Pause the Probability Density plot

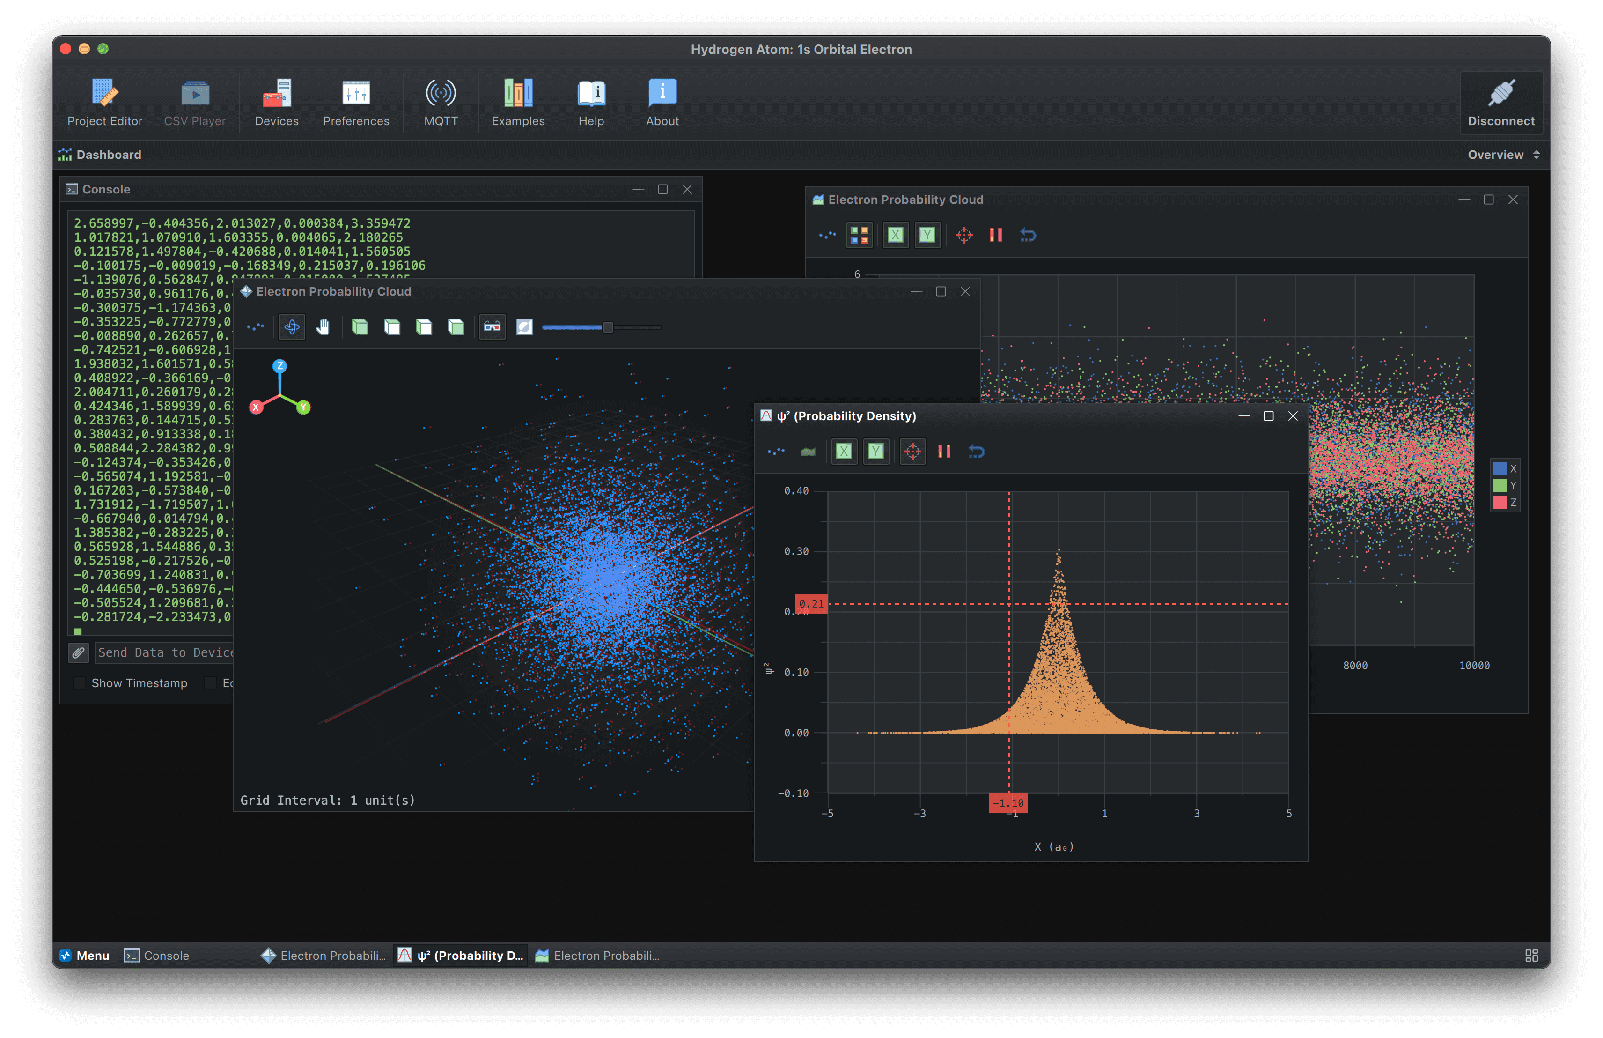point(944,452)
